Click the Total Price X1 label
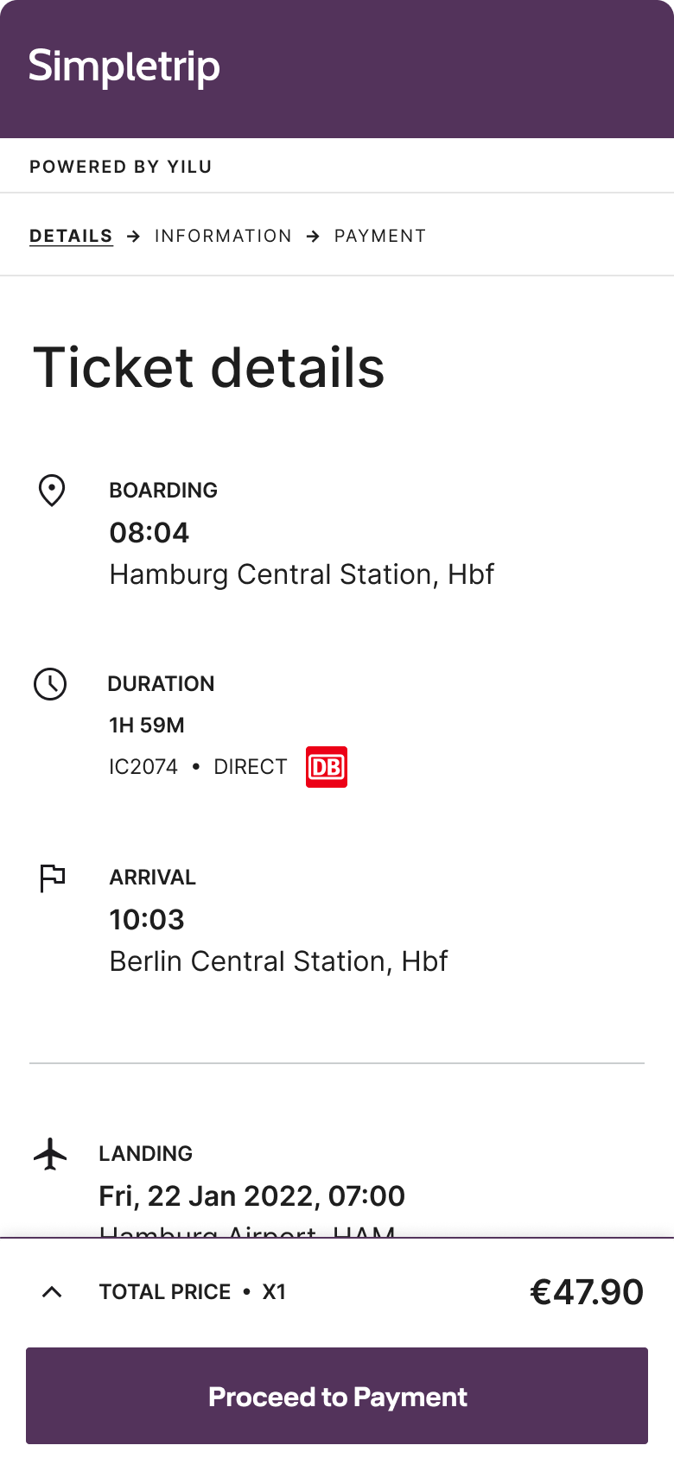674x1458 pixels. (x=192, y=1292)
